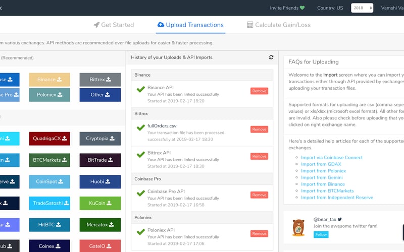
Task: Refresh the upload history list
Action: click(x=271, y=57)
